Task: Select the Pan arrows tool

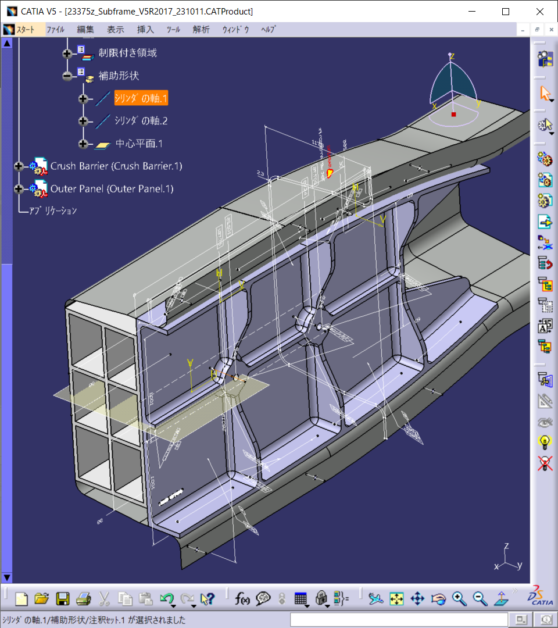Action: (x=417, y=599)
